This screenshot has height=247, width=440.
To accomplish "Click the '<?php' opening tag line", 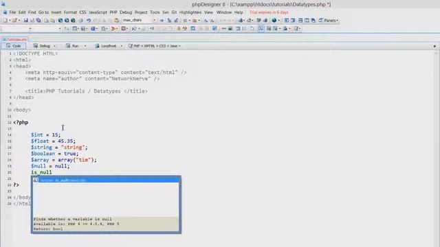I will tap(21, 122).
